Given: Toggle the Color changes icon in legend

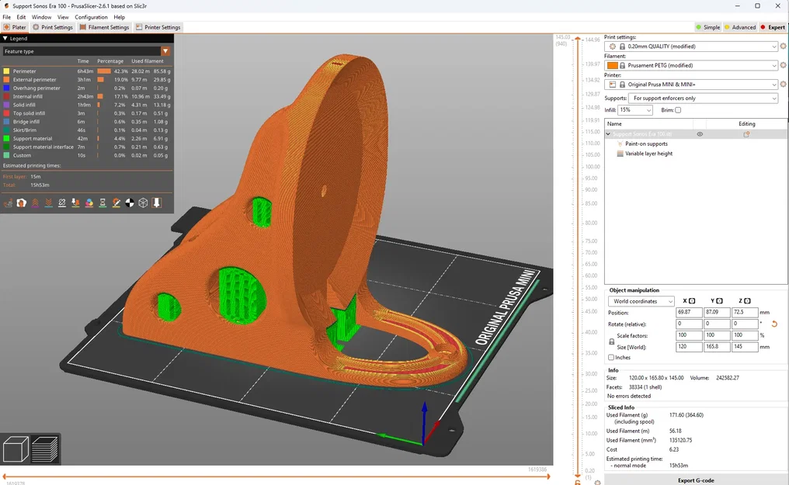Looking at the screenshot, I should [x=89, y=203].
